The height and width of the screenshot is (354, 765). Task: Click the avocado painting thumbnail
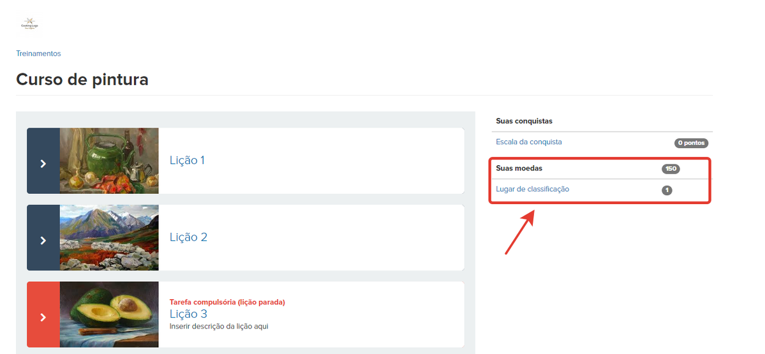pyautogui.click(x=109, y=314)
